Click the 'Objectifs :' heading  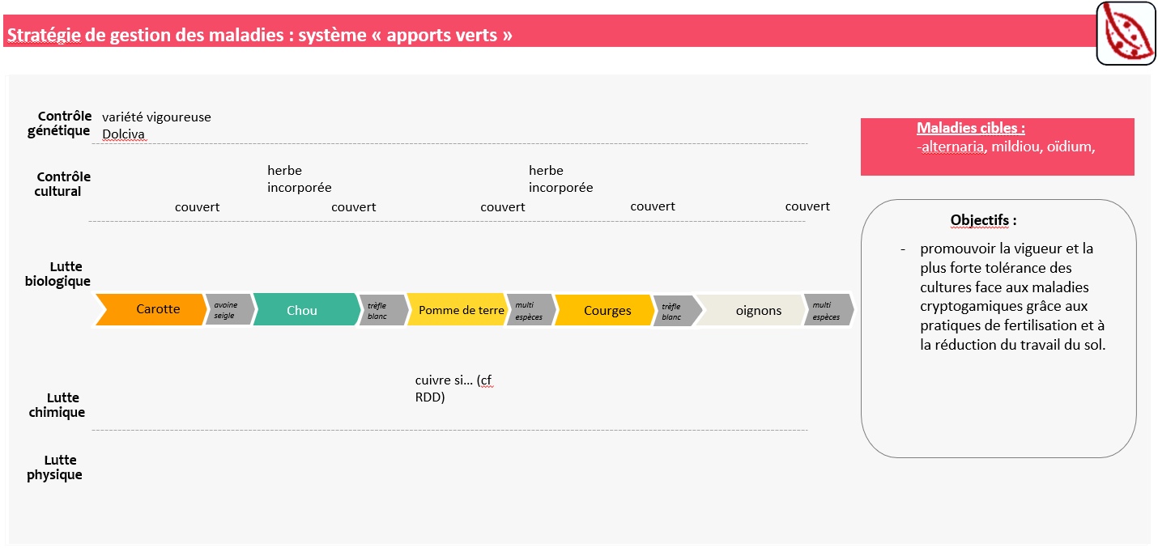click(983, 220)
